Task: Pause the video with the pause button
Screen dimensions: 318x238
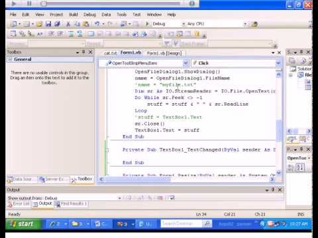Action: [x=29, y=3]
